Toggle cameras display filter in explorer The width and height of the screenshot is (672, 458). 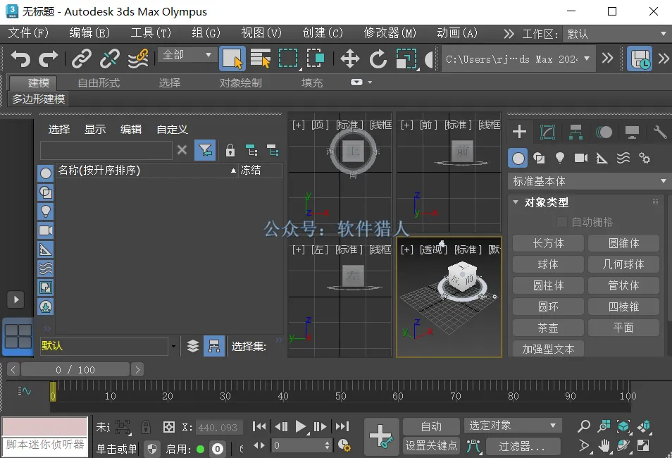click(45, 230)
